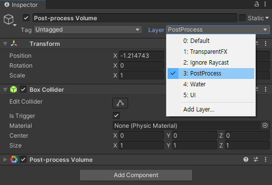
Task: Uncheck the Is Trigger checkbox
Action: (x=116, y=115)
